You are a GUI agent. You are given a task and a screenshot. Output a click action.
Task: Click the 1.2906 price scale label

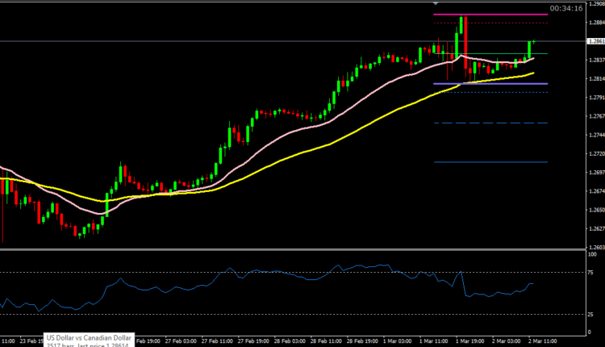coord(595,5)
